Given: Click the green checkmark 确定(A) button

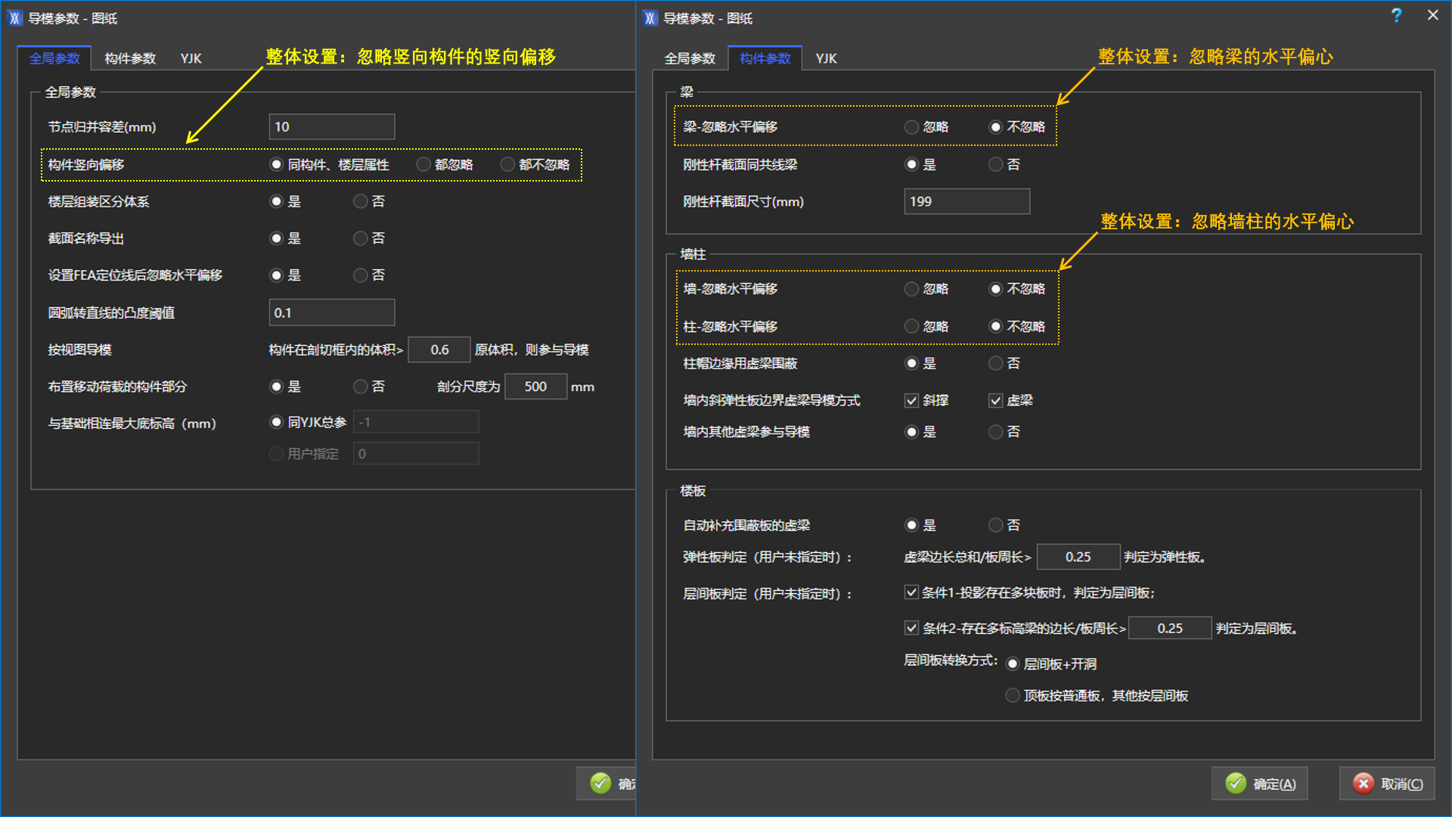Looking at the screenshot, I should click(1260, 784).
